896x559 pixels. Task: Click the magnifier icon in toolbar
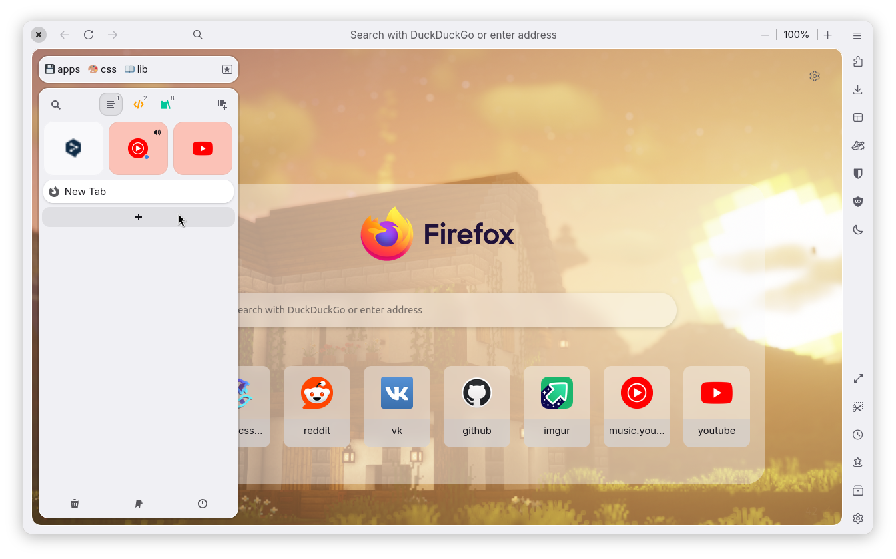click(x=198, y=35)
